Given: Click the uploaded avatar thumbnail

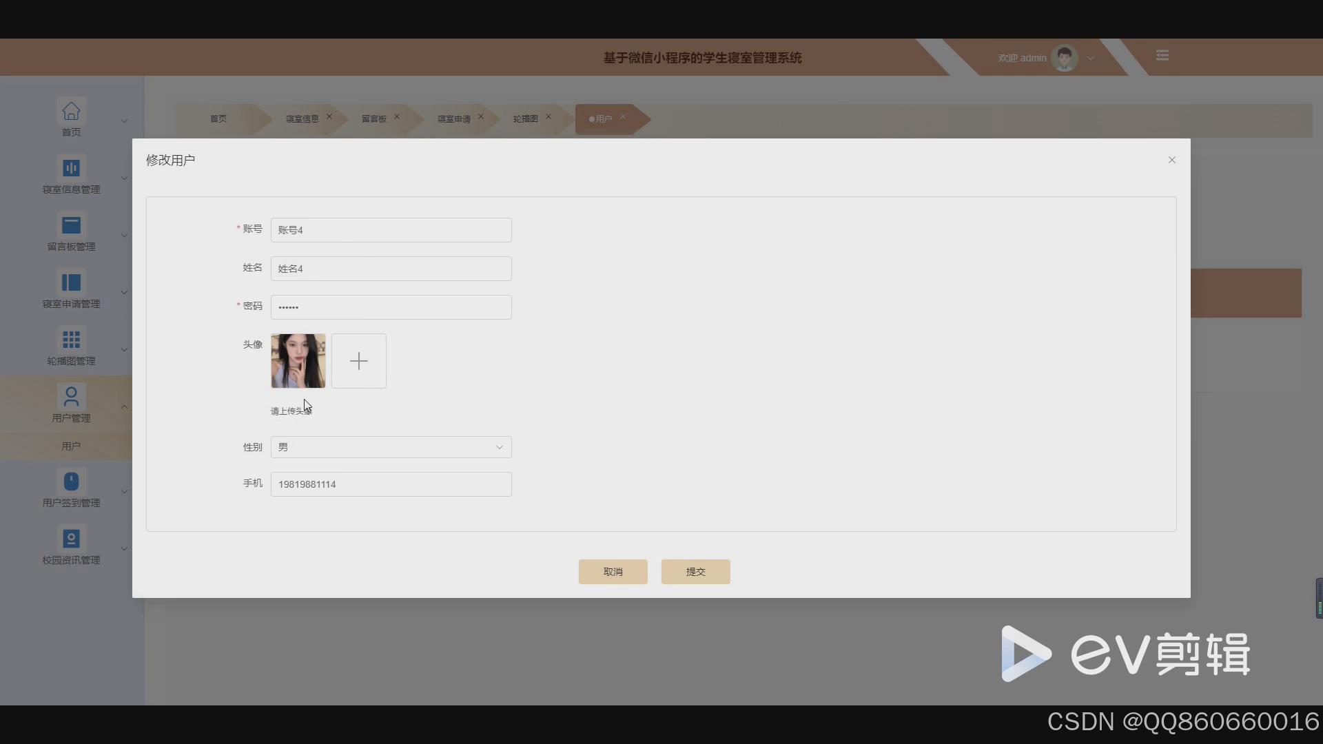Looking at the screenshot, I should tap(298, 361).
